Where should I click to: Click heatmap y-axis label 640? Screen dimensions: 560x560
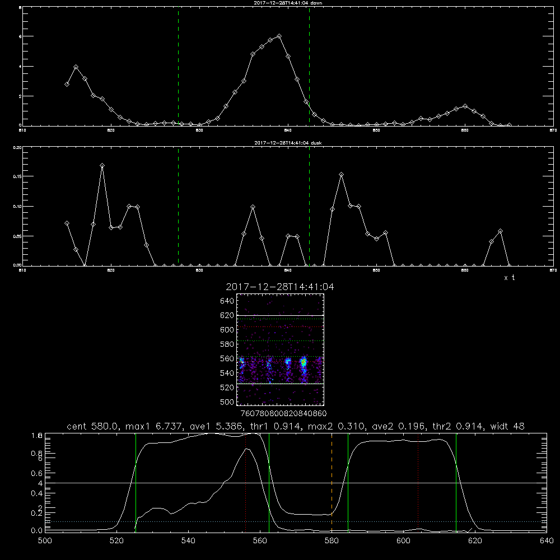pos(227,301)
